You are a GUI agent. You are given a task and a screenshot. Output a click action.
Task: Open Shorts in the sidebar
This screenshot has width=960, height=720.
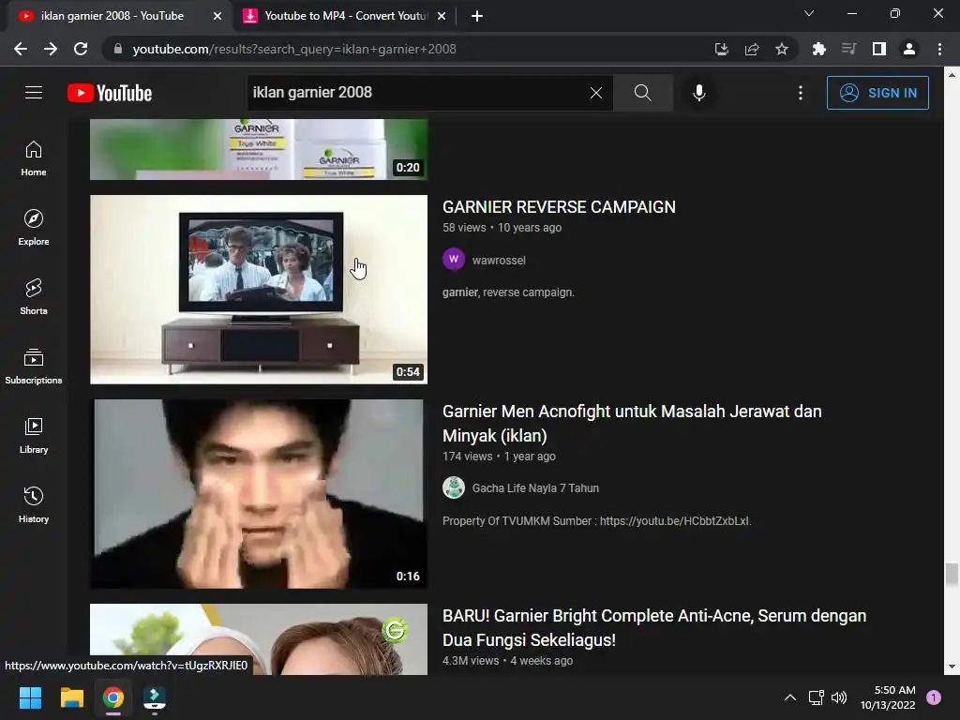(x=34, y=297)
